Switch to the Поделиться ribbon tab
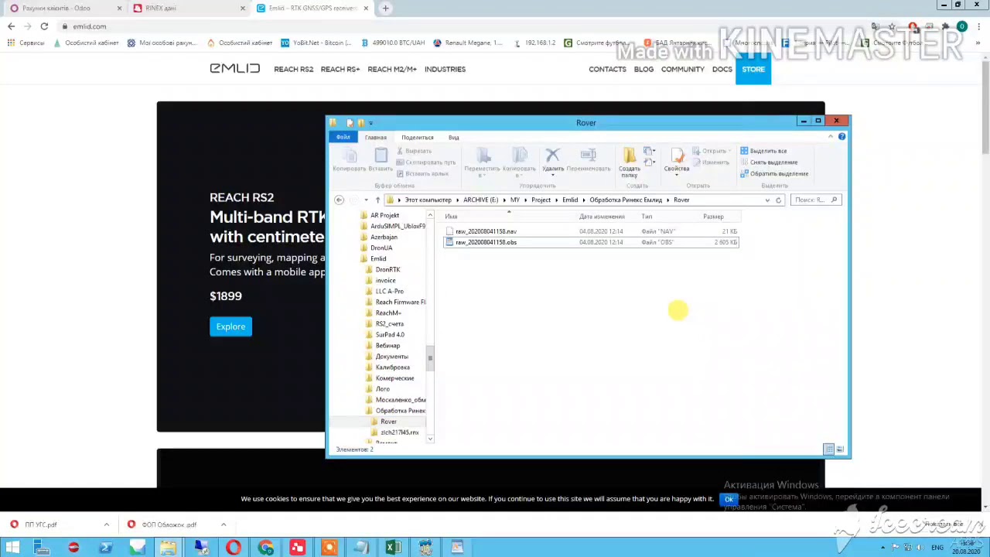990x557 pixels. pyautogui.click(x=418, y=138)
